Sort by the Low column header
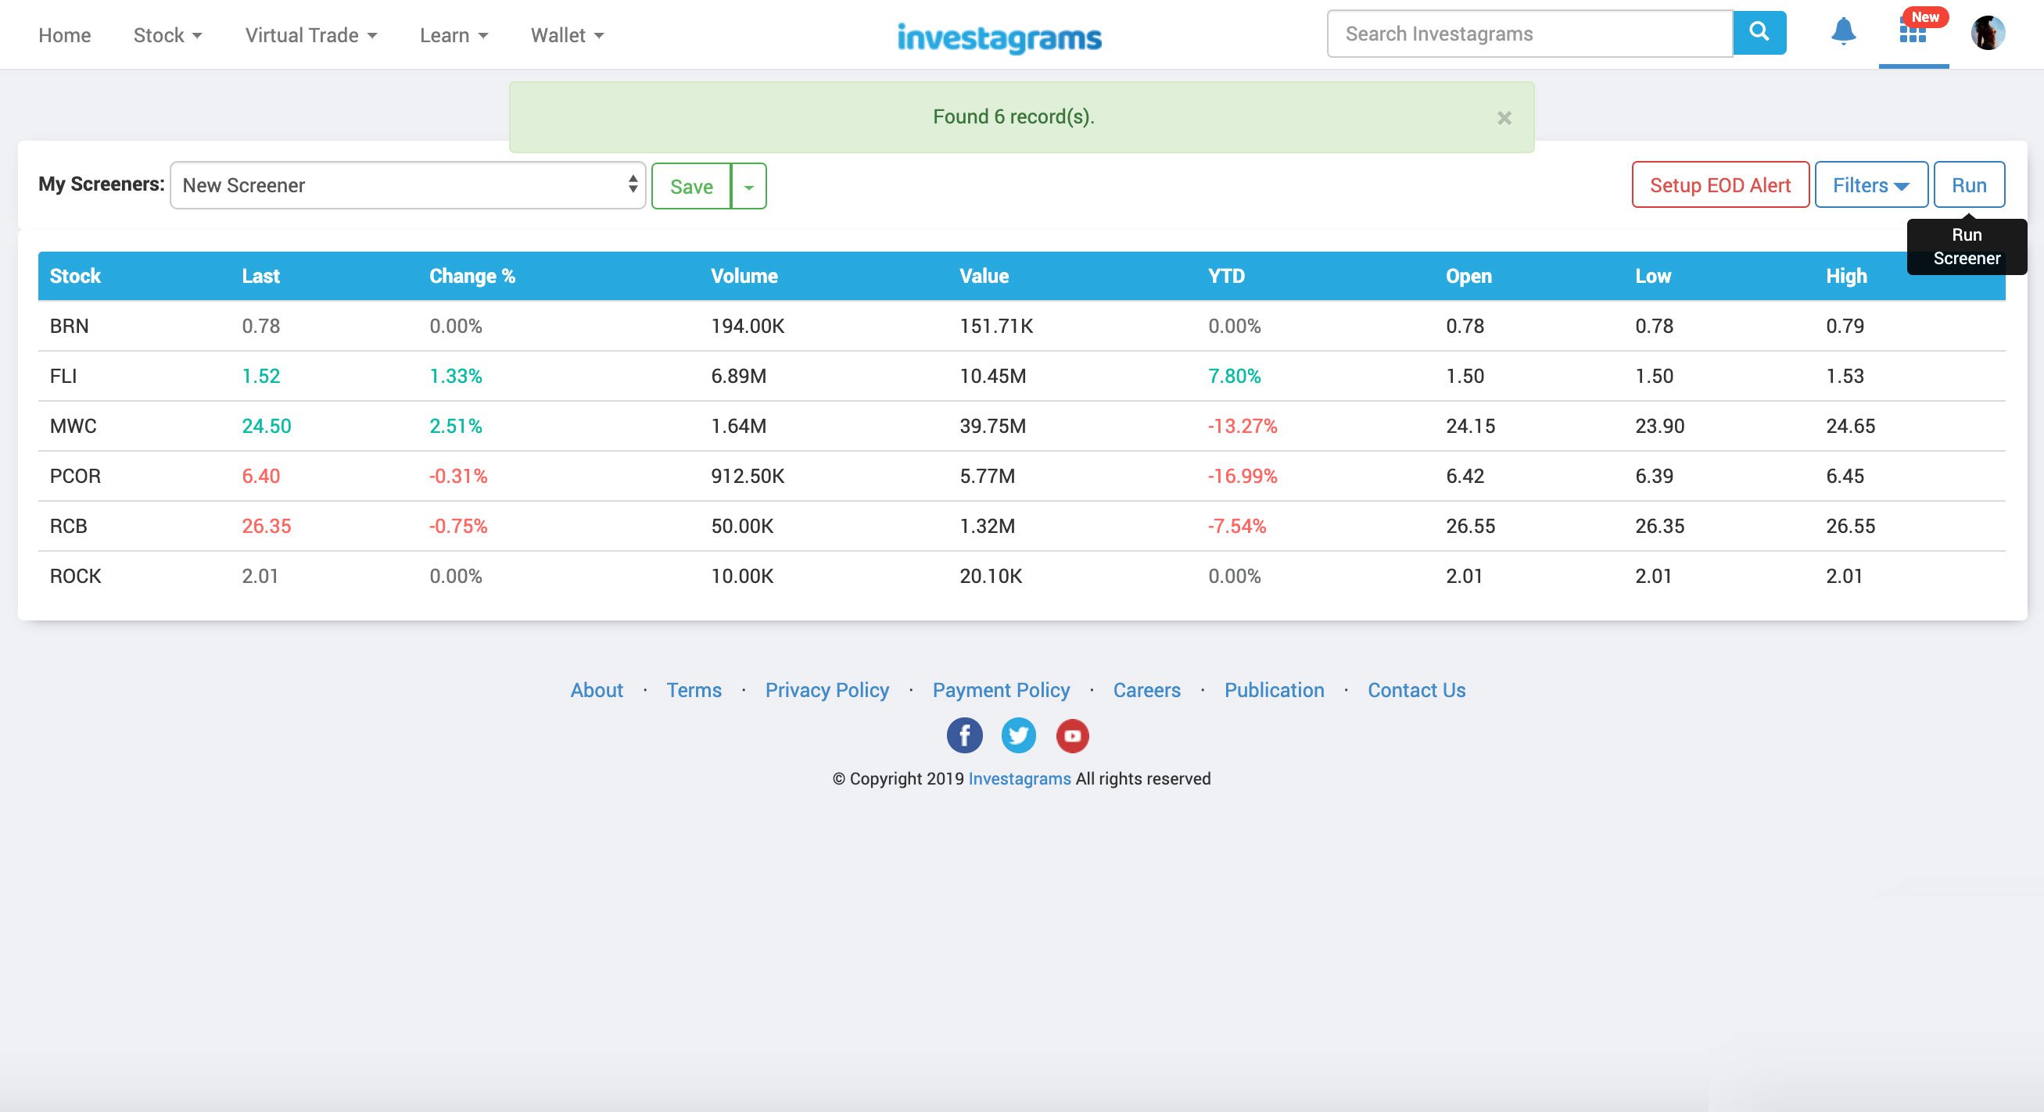Screen dimensions: 2044x1112 (1653, 276)
